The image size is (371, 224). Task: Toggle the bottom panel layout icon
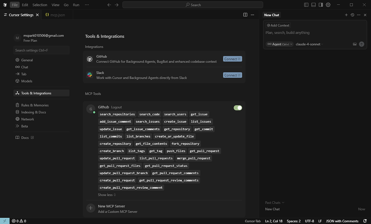point(314,5)
